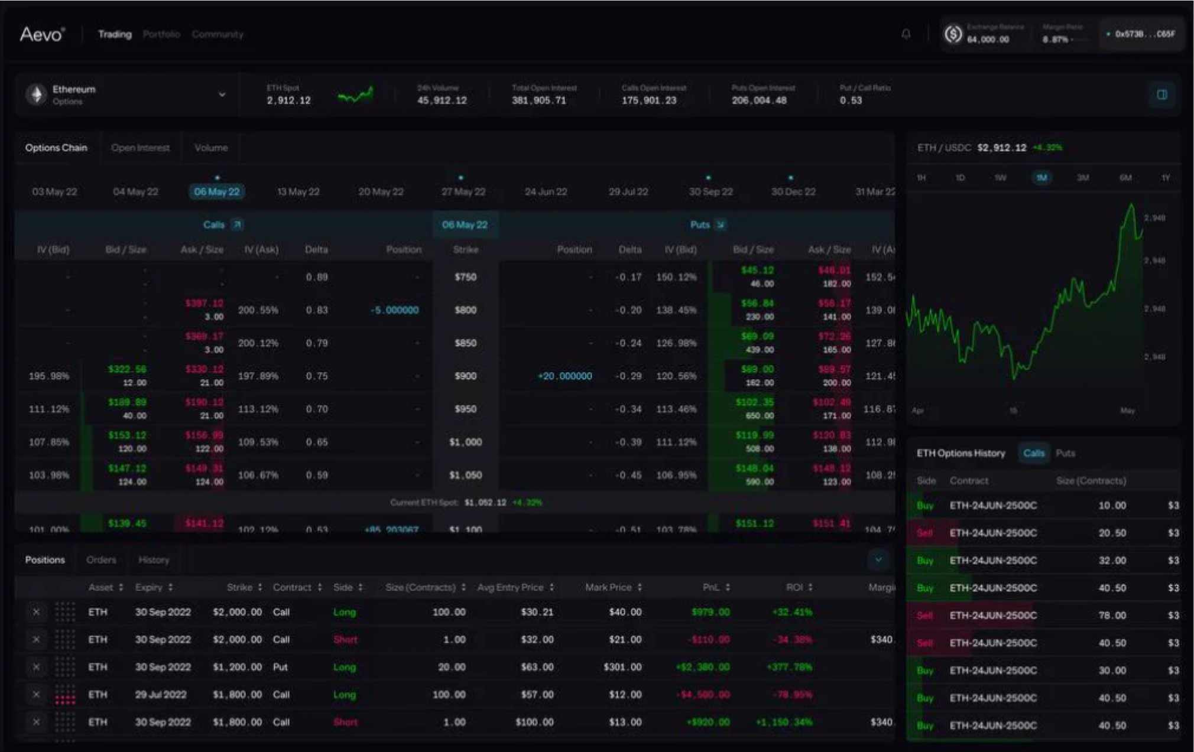This screenshot has height=752, width=1194.
Task: Switch to the History tab
Action: (x=154, y=559)
